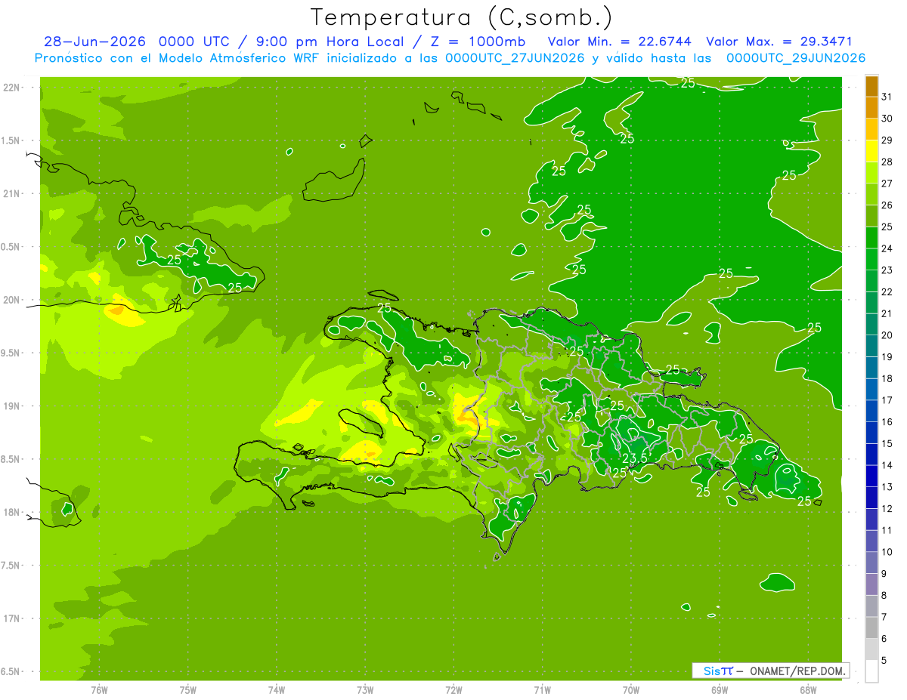Click the '17N' latitude label
This screenshot has height=700, width=907.
[11, 618]
